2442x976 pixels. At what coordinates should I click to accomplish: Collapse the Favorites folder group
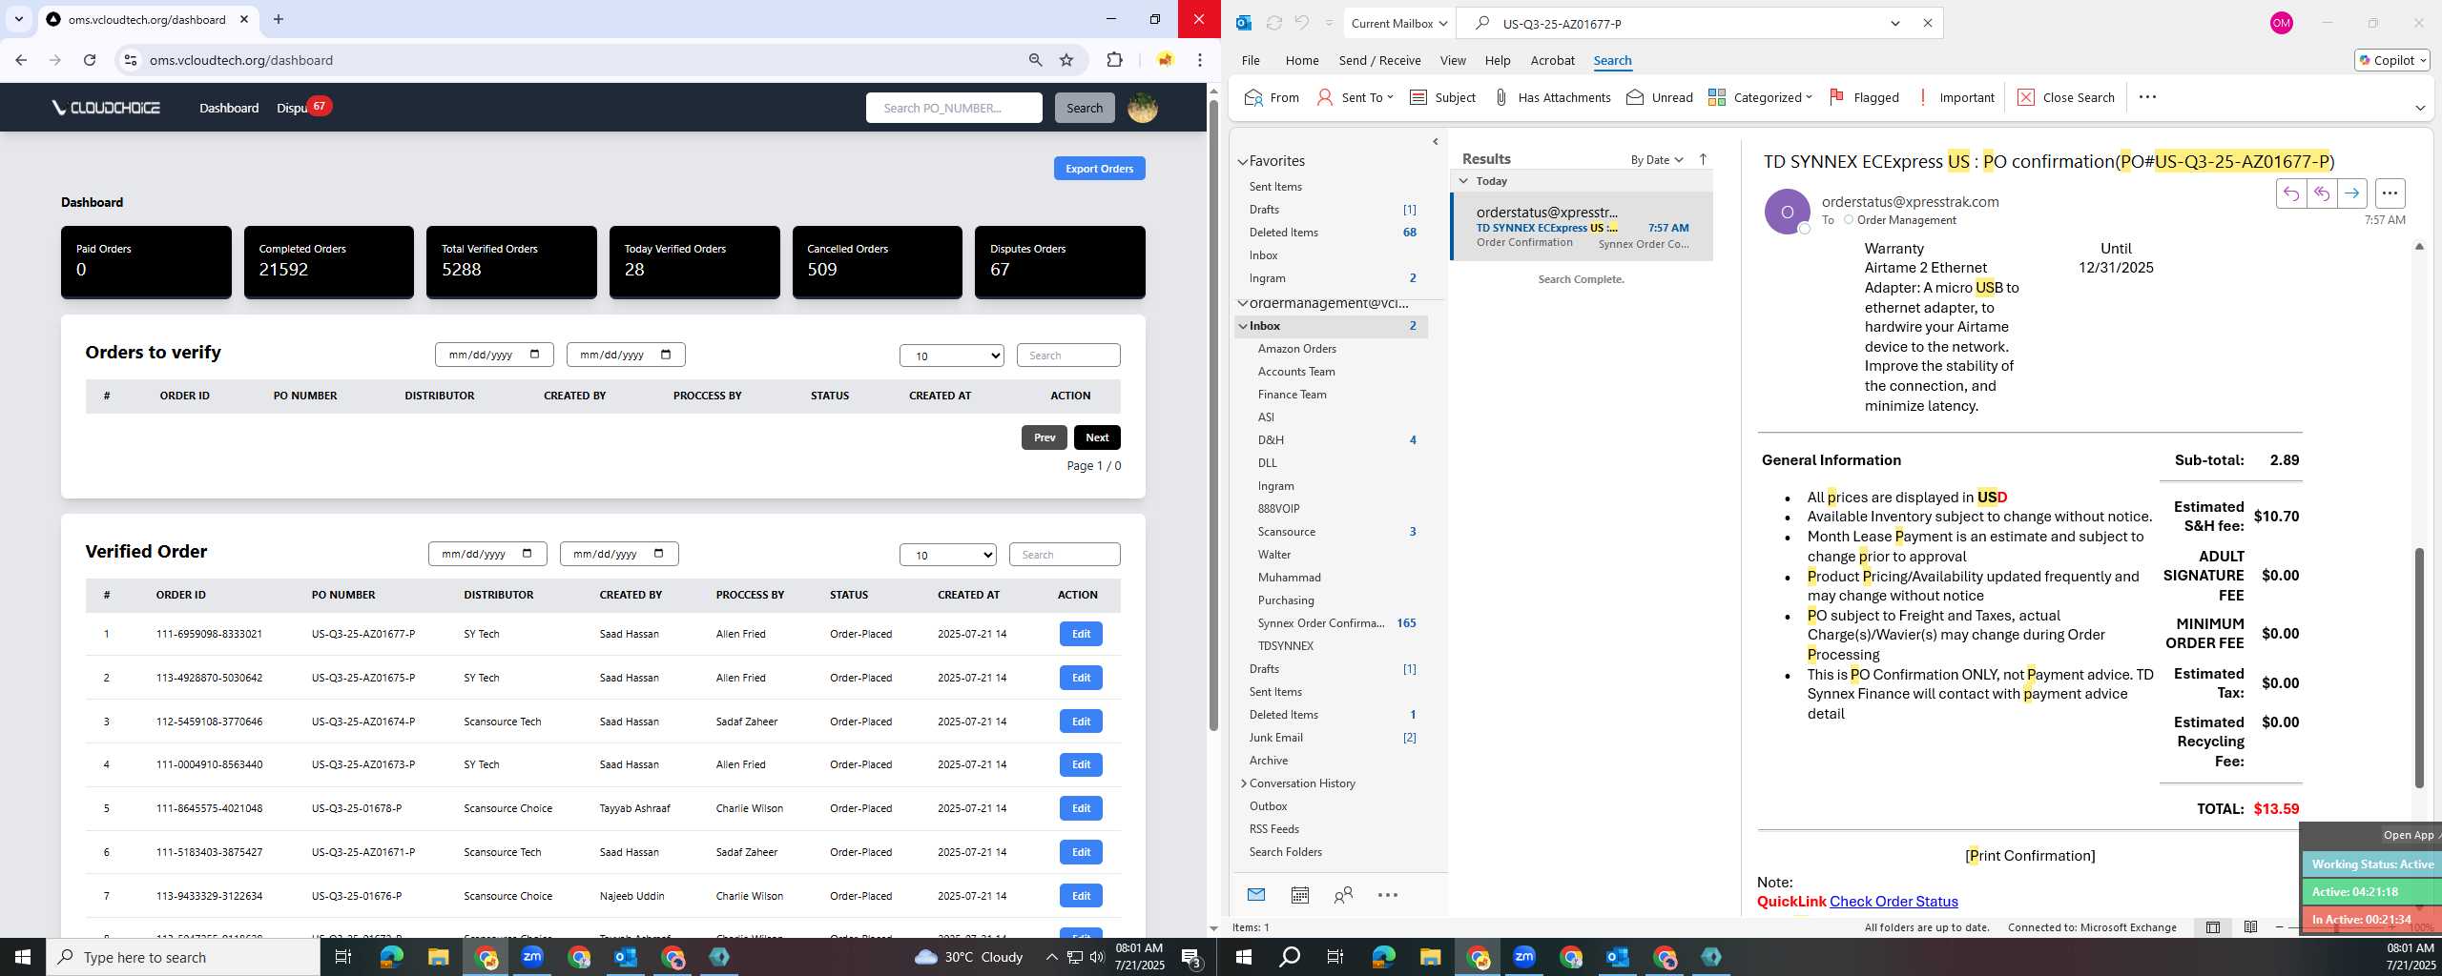pyautogui.click(x=1243, y=162)
